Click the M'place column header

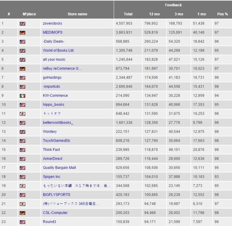pos(29,14)
